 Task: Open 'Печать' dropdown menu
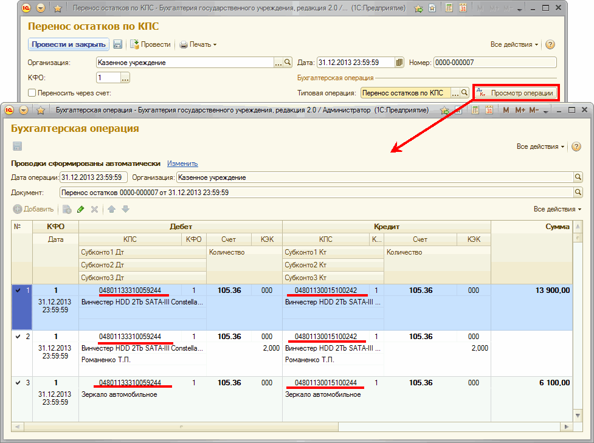coord(198,44)
